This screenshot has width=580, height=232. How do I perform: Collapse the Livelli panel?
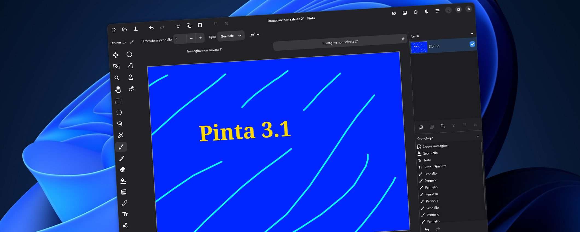[x=472, y=34]
